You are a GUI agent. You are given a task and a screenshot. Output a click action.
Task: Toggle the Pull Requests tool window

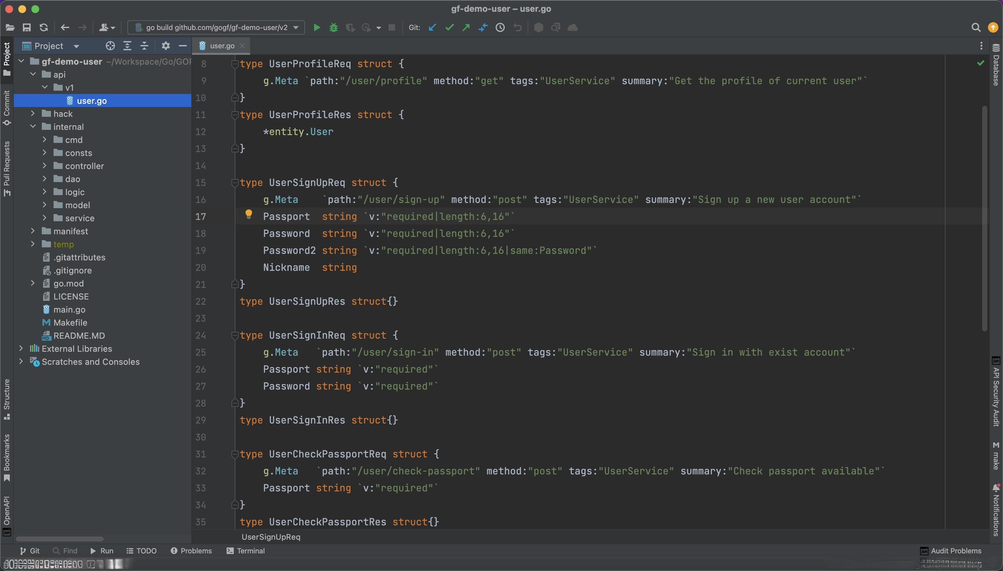[x=7, y=169]
